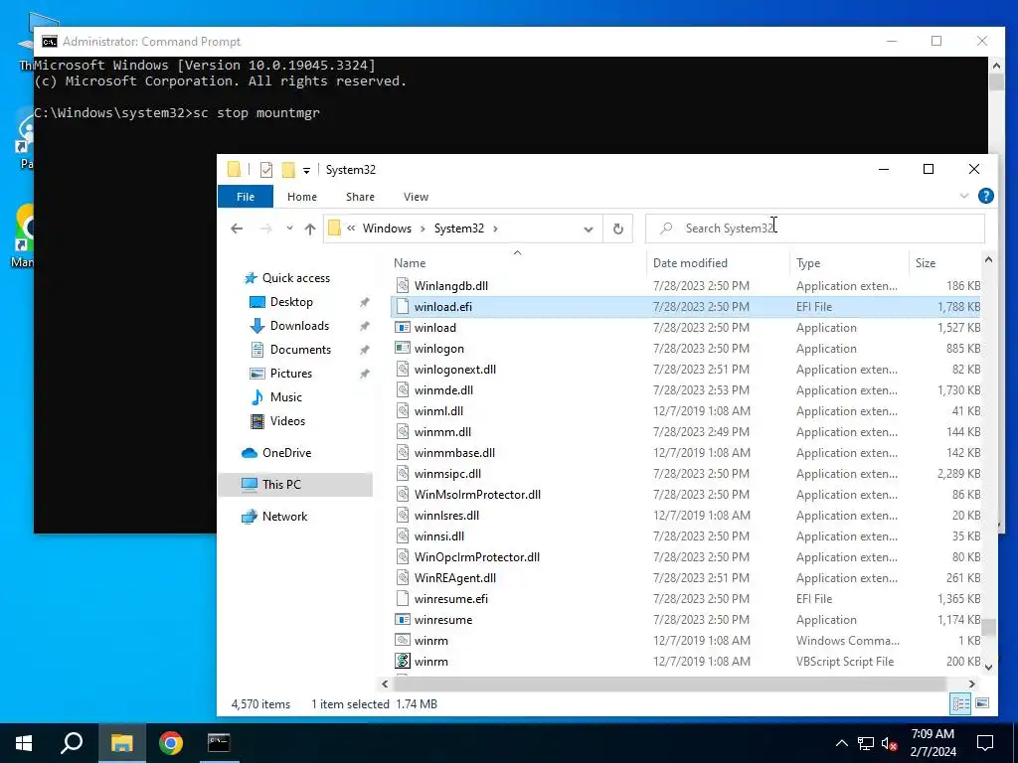Click the muted volume tray icon
The width and height of the screenshot is (1018, 763).
(890, 743)
